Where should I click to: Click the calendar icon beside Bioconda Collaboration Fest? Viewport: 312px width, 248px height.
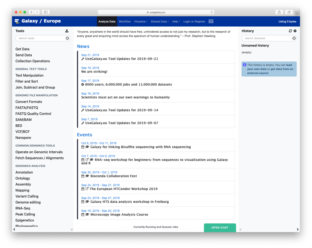(x=83, y=176)
